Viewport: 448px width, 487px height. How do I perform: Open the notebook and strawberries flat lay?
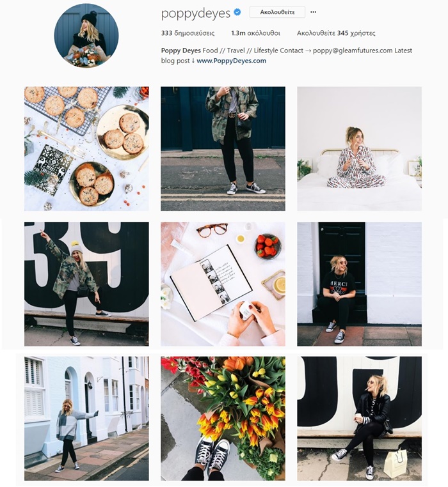223,284
